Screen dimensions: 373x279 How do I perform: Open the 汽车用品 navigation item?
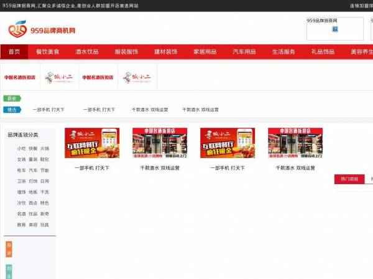244,51
